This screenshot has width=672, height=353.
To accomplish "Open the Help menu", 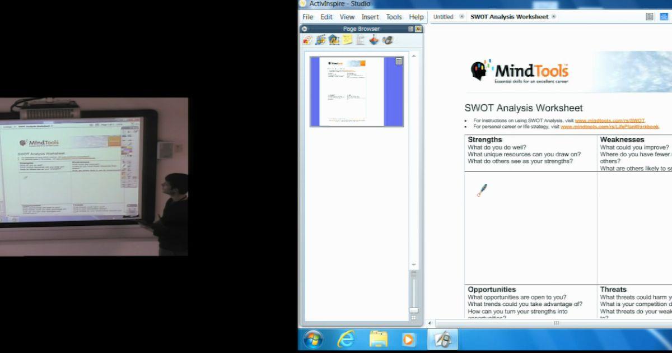I will 417,17.
